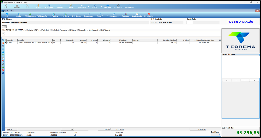Click the Sair button in Vendas Balcão toolbar
Image resolution: width=261 pixels, height=138 pixels.
[x=7, y=15]
